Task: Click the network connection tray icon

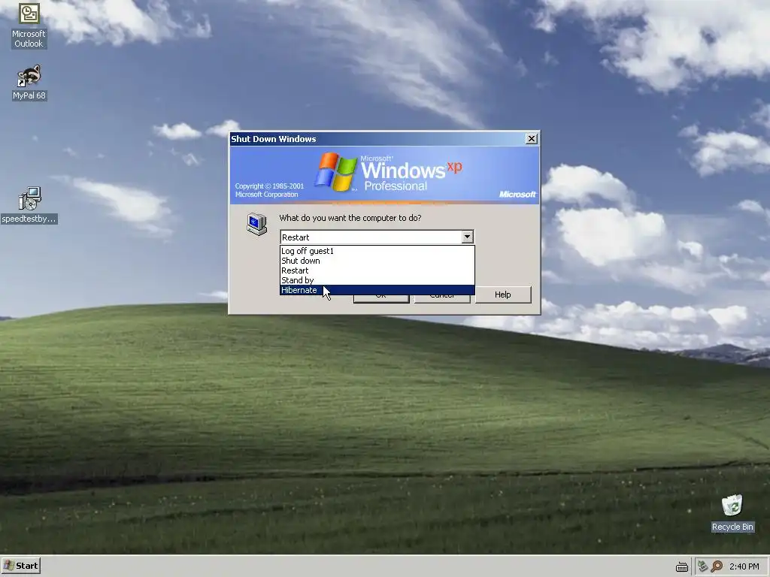Action: click(702, 566)
